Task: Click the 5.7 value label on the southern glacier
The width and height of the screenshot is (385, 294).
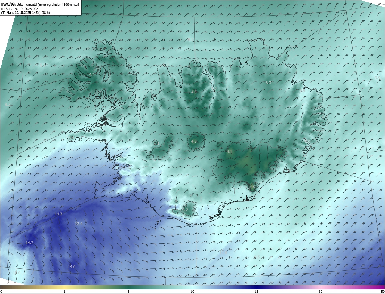Action: coord(185,210)
